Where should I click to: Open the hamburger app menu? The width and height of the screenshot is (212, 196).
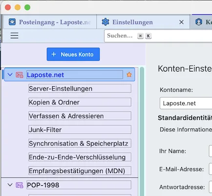click(x=14, y=35)
